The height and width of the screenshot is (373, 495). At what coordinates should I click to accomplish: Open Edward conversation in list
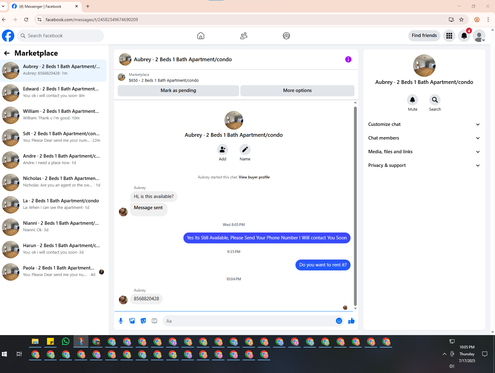click(x=53, y=93)
